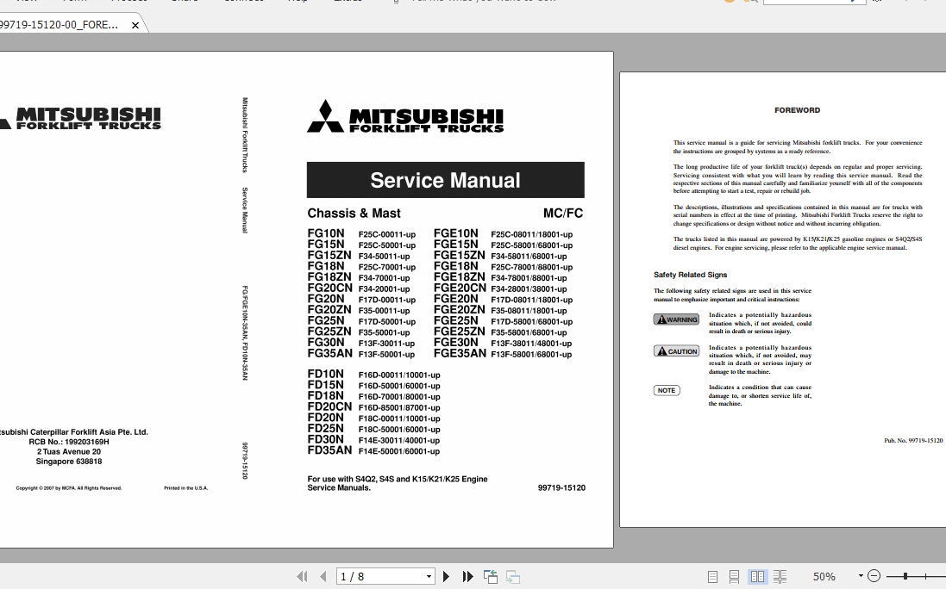946x589 pixels.
Task: Open the page number dropdown
Action: [x=428, y=576]
